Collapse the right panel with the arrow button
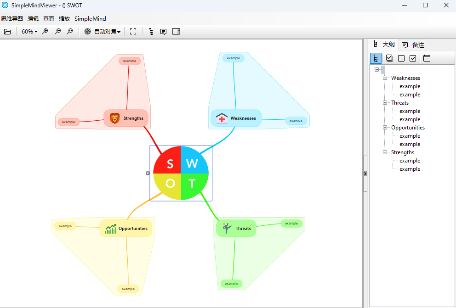The width and height of the screenshot is (456, 308). (365, 174)
